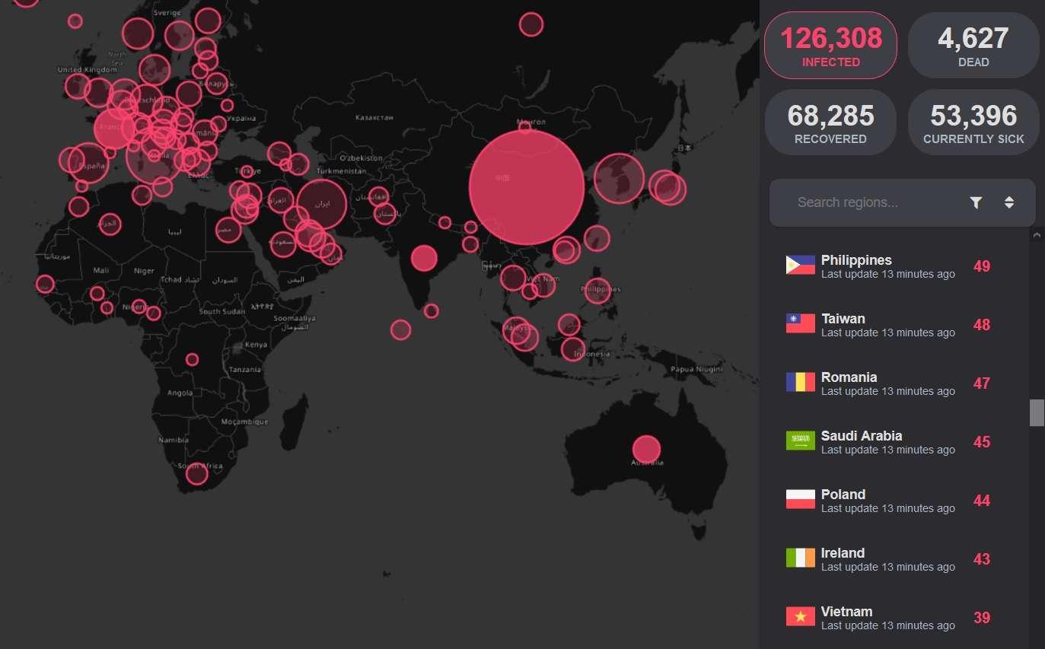Image resolution: width=1045 pixels, height=649 pixels.
Task: Switch to the Currently Sick statistic
Action: 973,123
